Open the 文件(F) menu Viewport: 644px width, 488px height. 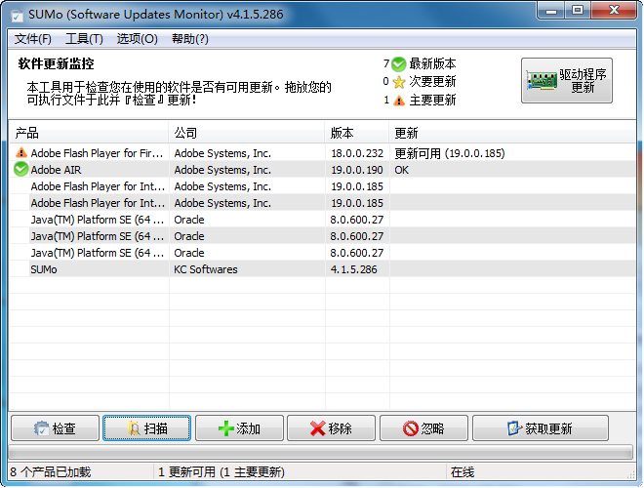click(x=33, y=39)
